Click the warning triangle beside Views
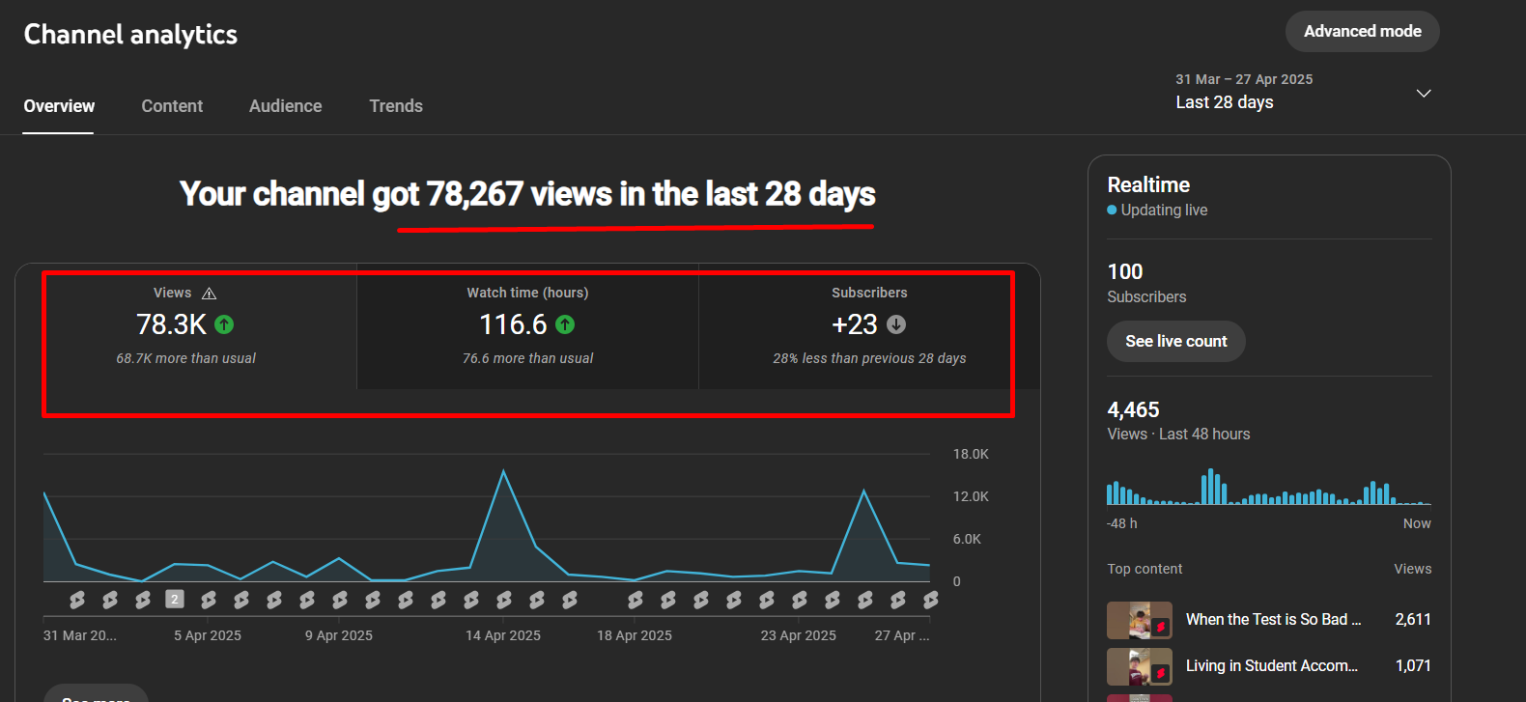 pos(209,294)
